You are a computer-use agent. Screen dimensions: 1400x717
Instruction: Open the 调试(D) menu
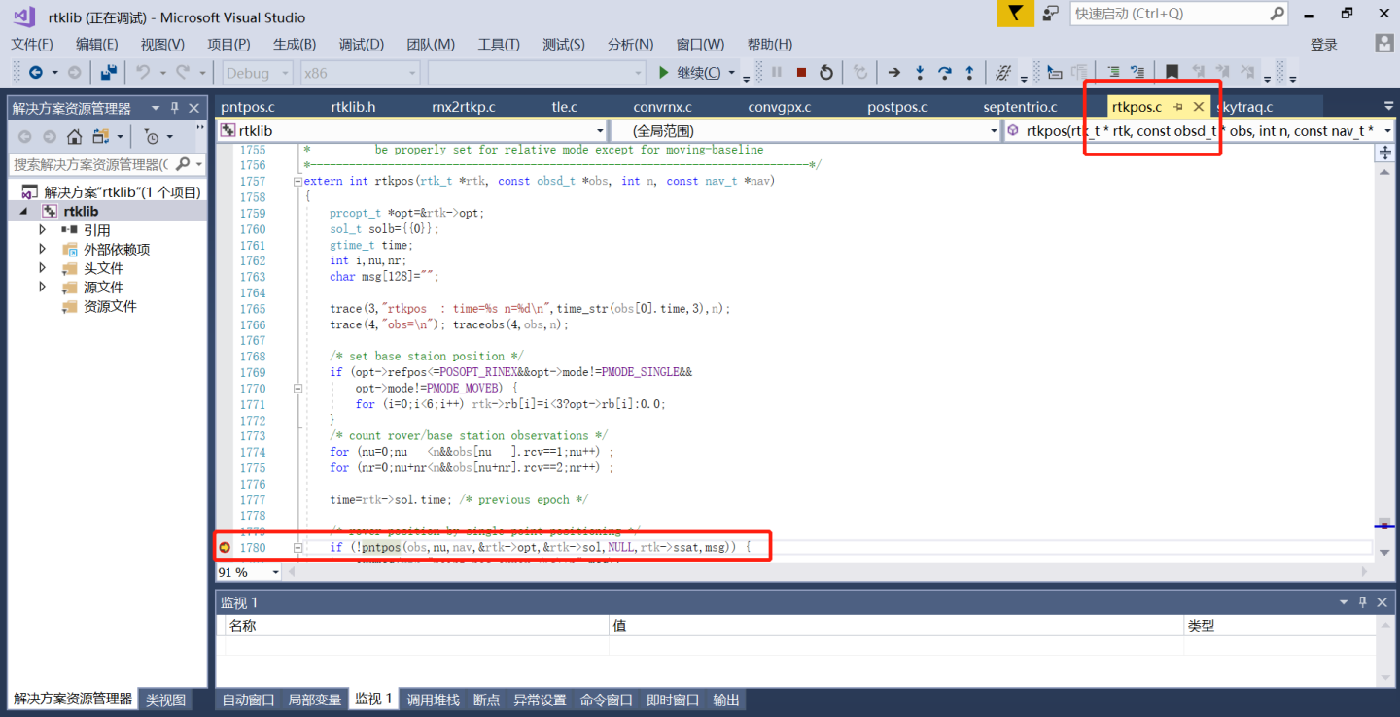361,44
